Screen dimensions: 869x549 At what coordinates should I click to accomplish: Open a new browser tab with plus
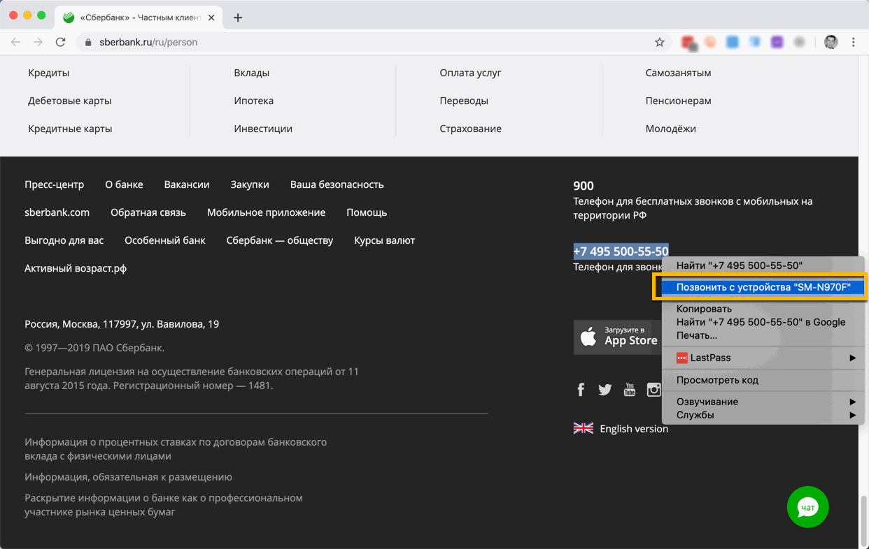click(x=238, y=17)
